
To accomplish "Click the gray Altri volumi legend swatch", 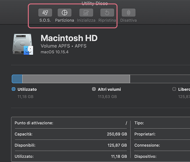I will (94, 89).
